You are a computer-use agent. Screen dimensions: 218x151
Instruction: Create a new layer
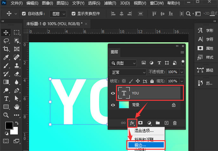tap(166, 123)
